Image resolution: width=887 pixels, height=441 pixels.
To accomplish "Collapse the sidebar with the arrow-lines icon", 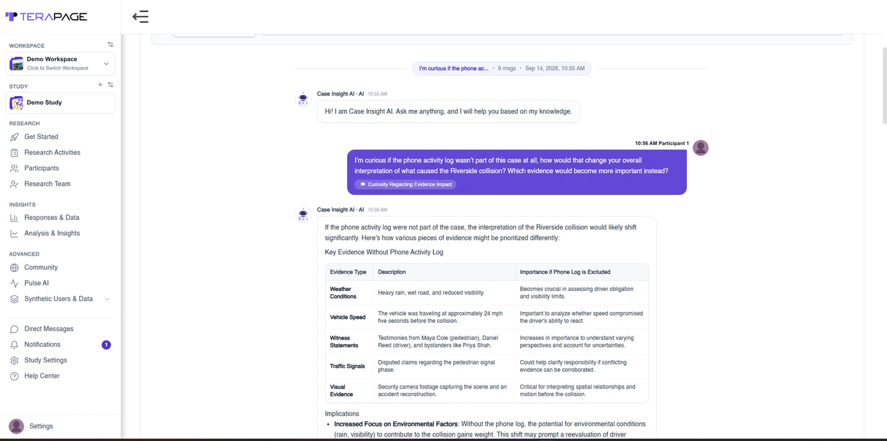I will [x=140, y=16].
